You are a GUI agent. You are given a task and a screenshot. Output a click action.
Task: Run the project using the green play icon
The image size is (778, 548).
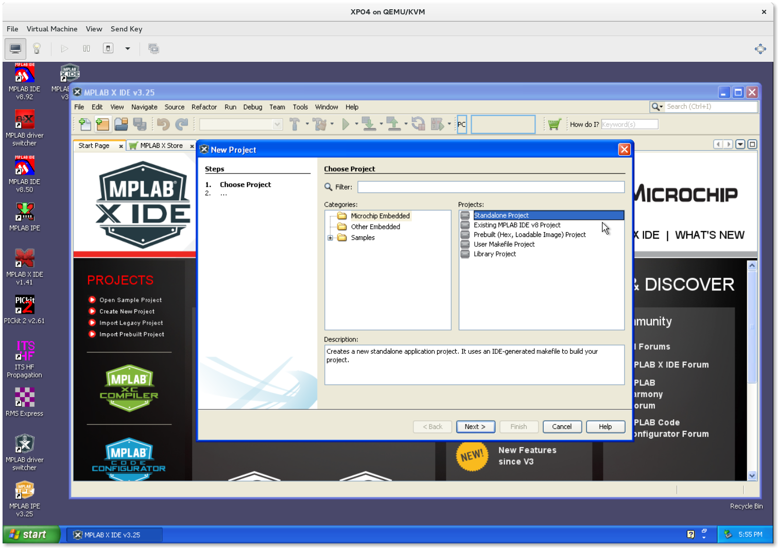(347, 124)
